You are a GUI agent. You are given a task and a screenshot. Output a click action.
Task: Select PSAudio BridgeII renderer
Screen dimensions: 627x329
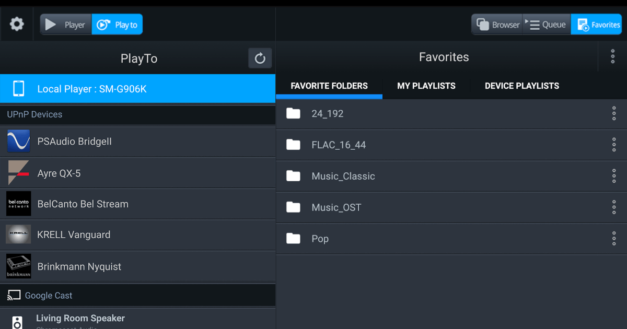[x=137, y=142]
